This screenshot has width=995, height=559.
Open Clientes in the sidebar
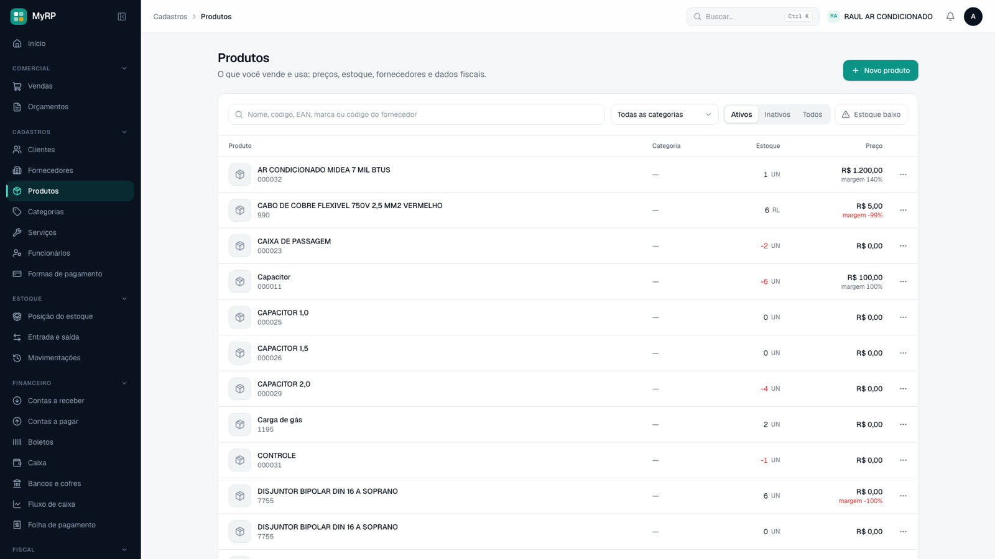click(x=70, y=150)
